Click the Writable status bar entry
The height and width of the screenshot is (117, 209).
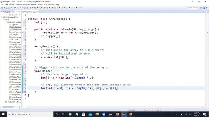coord(132,110)
